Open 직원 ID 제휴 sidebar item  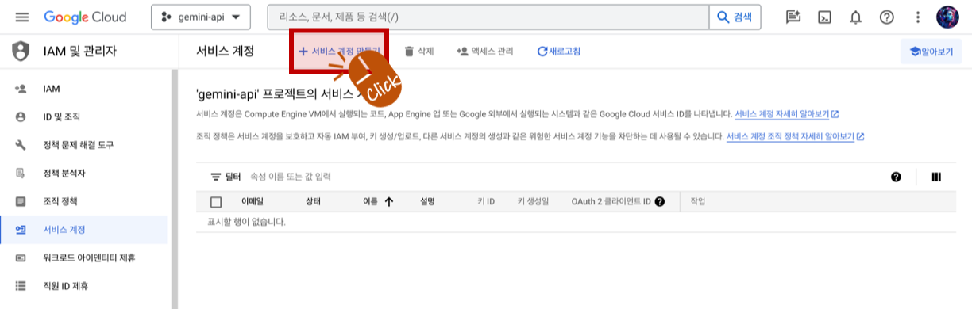tap(83, 285)
